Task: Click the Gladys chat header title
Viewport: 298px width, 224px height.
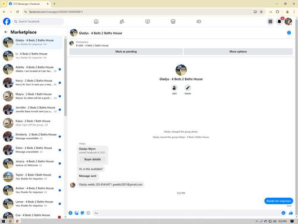Action: click(101, 33)
